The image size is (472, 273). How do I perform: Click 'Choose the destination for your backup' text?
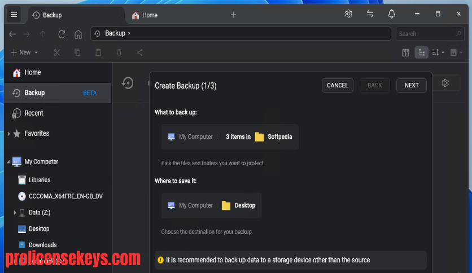tap(207, 232)
